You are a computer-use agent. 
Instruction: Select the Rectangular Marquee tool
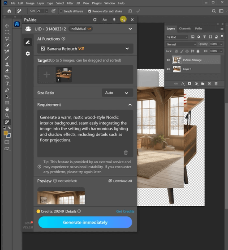(7, 32)
